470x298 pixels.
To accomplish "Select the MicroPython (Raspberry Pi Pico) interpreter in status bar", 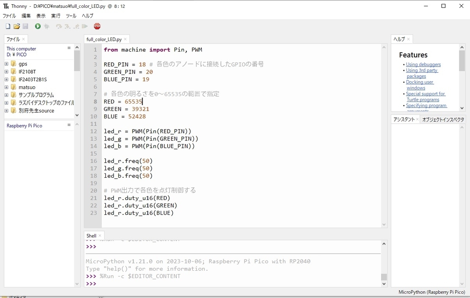I will 432,292.
